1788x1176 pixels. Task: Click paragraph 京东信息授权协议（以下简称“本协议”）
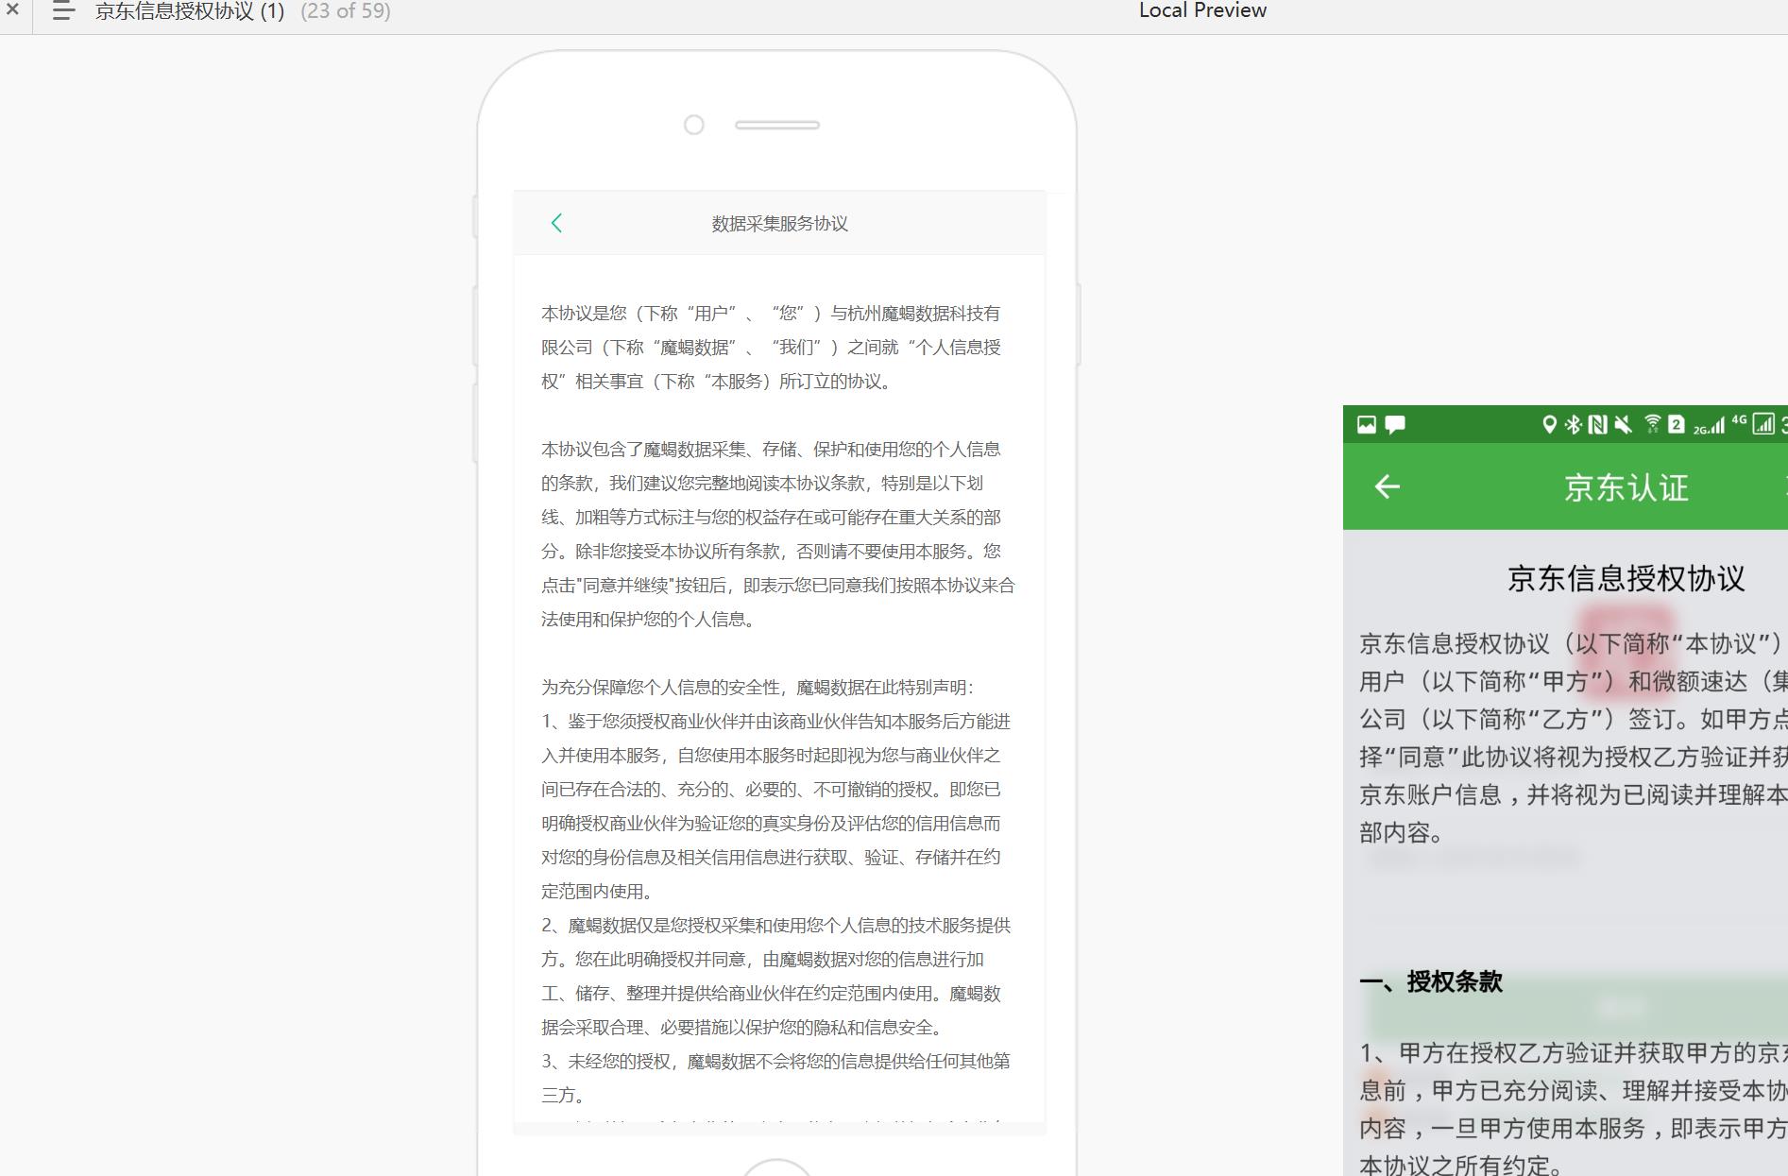pyautogui.click(x=1574, y=739)
